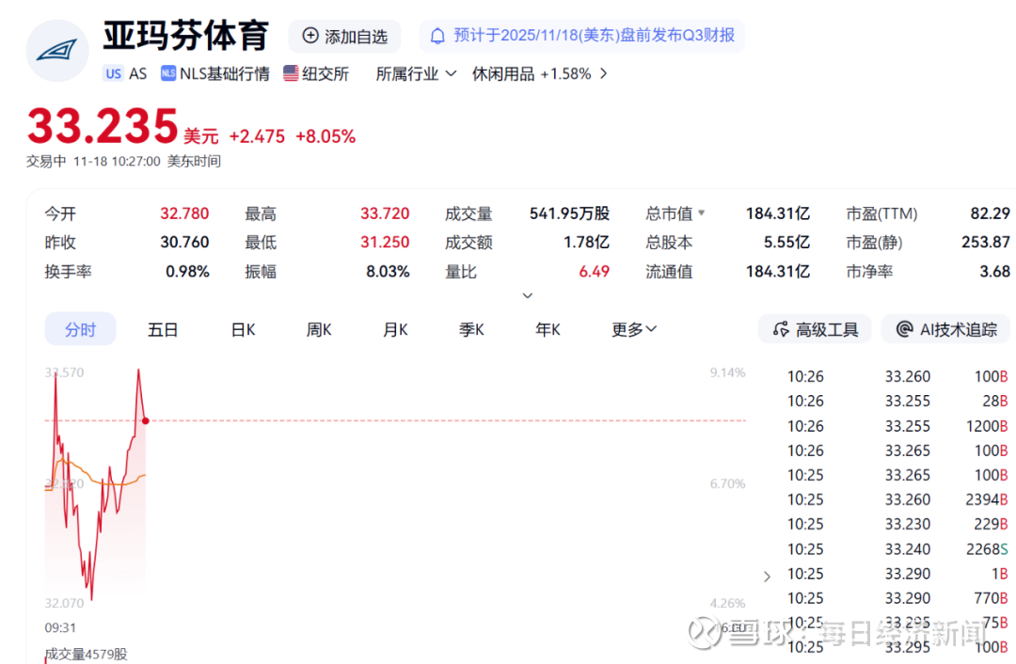Image resolution: width=1016 pixels, height=664 pixels.
Task: Switch to the 月K chart tab
Action: pyautogui.click(x=395, y=329)
